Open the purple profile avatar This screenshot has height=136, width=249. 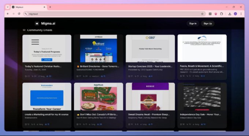pyautogui.click(x=235, y=14)
